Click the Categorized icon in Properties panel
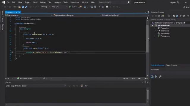This screenshot has height=106, width=190. (x=153, y=77)
